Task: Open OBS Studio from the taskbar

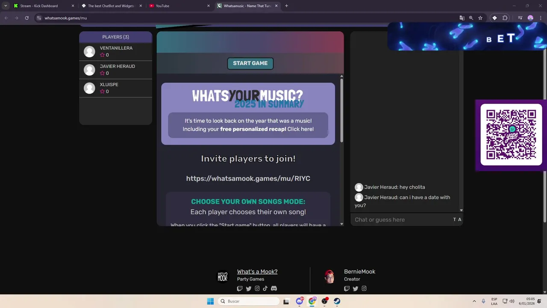Action: click(x=325, y=301)
